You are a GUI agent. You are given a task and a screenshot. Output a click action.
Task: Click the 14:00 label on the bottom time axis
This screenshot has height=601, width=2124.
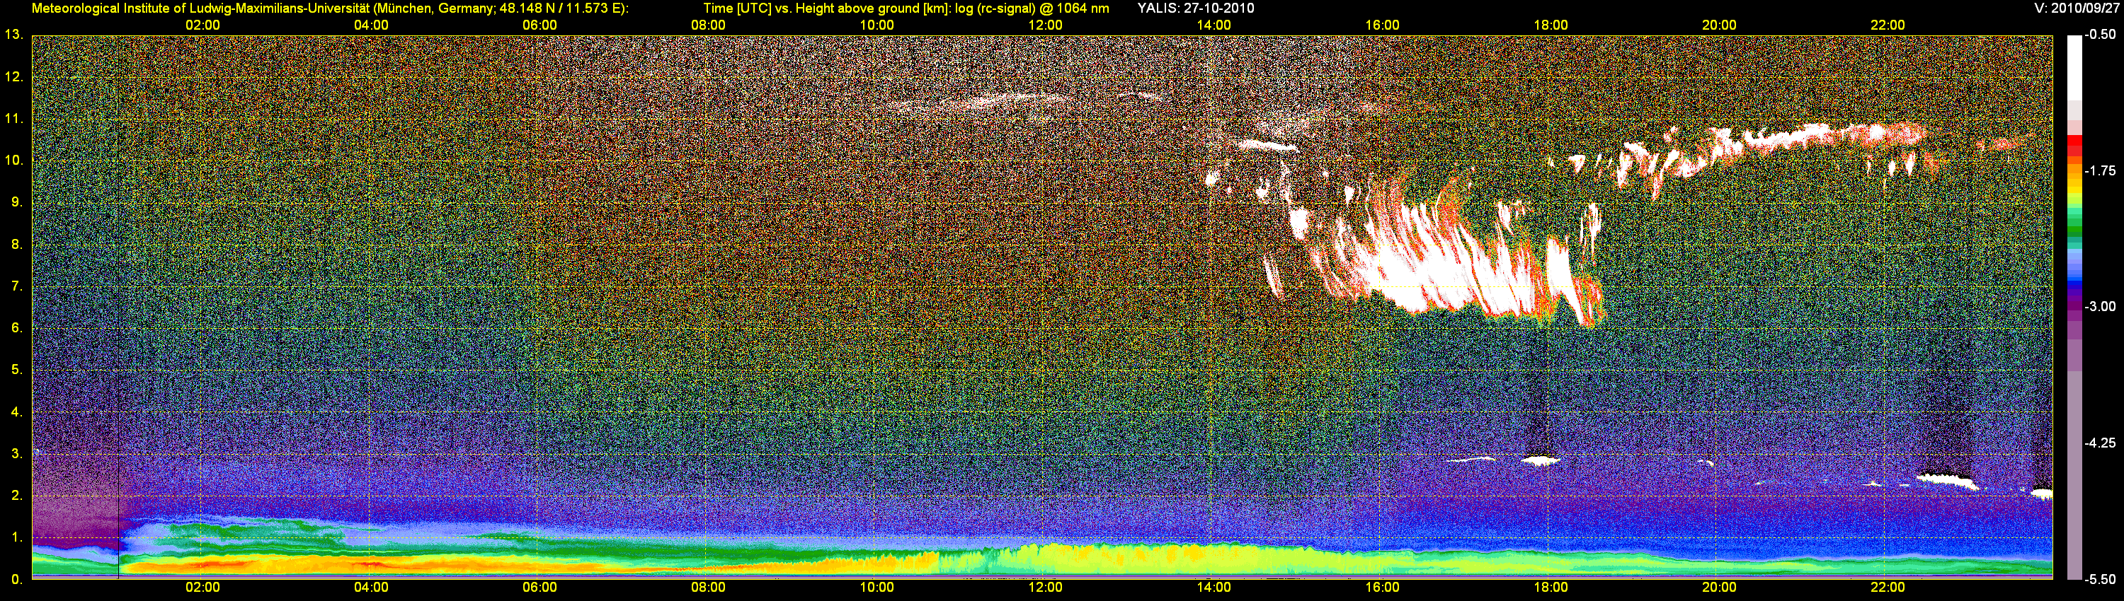click(x=1214, y=587)
